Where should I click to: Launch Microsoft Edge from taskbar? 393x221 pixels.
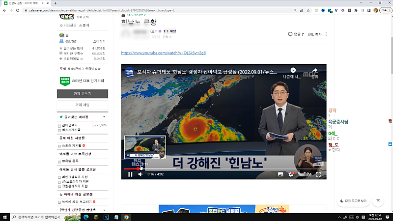click(x=86, y=217)
